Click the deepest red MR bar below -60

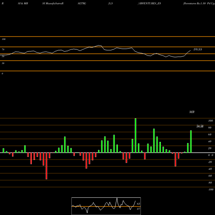[x=46, y=166]
